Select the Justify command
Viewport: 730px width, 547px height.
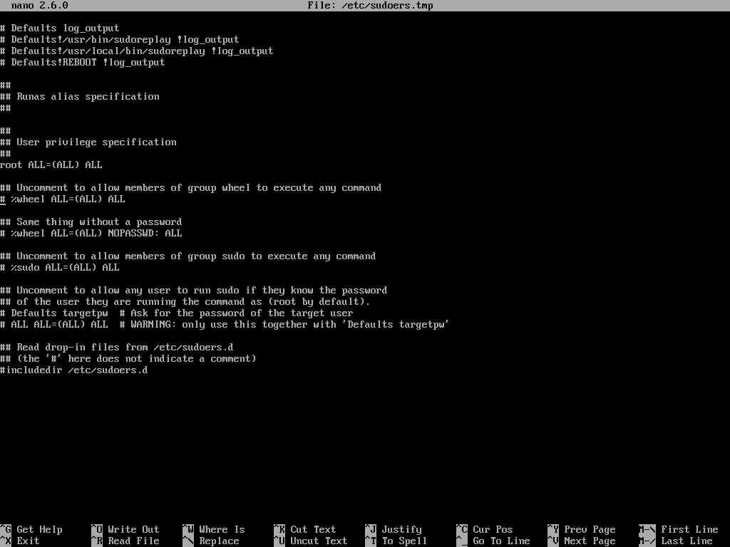(x=399, y=529)
